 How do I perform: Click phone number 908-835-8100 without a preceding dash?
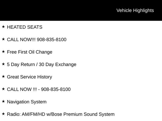click(52, 40)
